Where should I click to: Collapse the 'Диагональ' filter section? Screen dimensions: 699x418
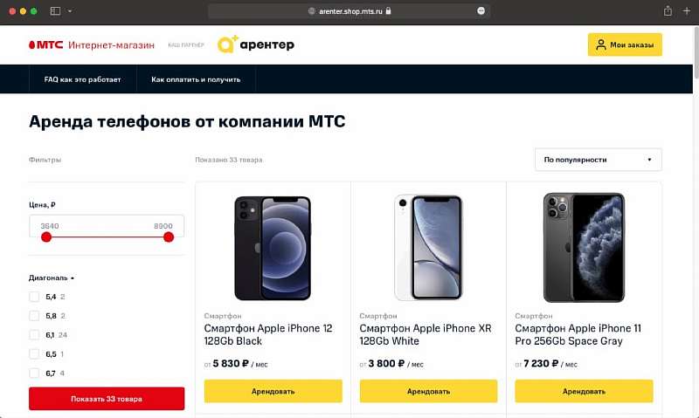click(x=52, y=278)
